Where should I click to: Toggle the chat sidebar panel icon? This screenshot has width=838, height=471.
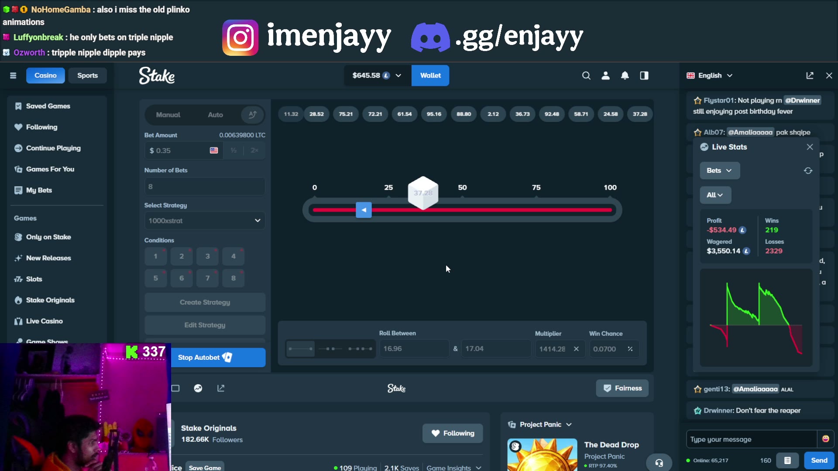tap(644, 75)
